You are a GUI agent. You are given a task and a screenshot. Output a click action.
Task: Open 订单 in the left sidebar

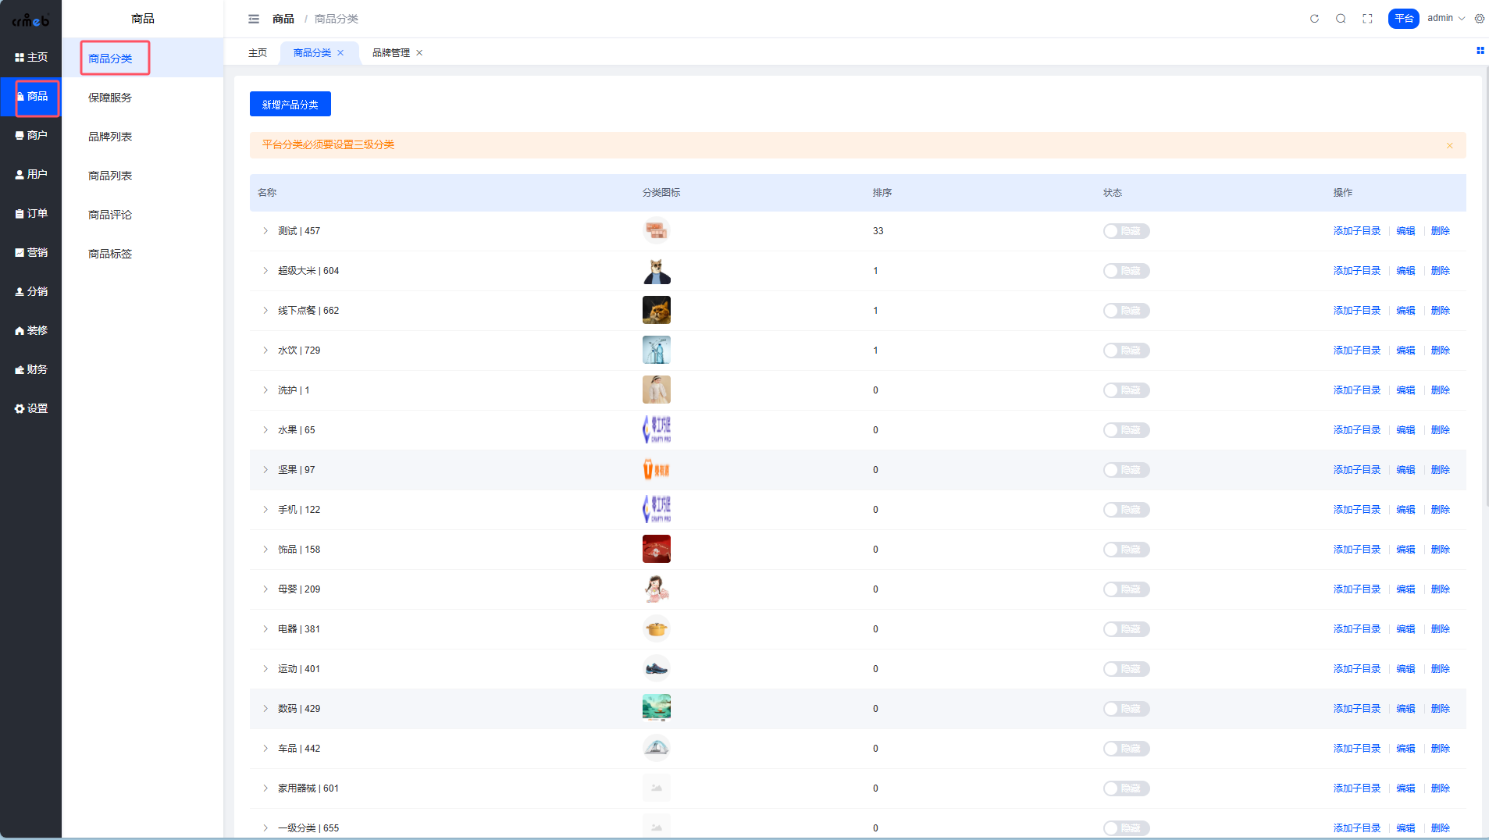click(x=31, y=213)
